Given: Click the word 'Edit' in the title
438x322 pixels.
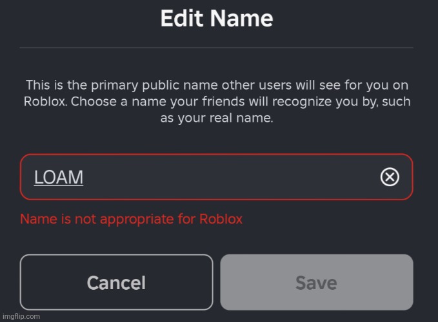Looking at the screenshot, I should (x=182, y=18).
